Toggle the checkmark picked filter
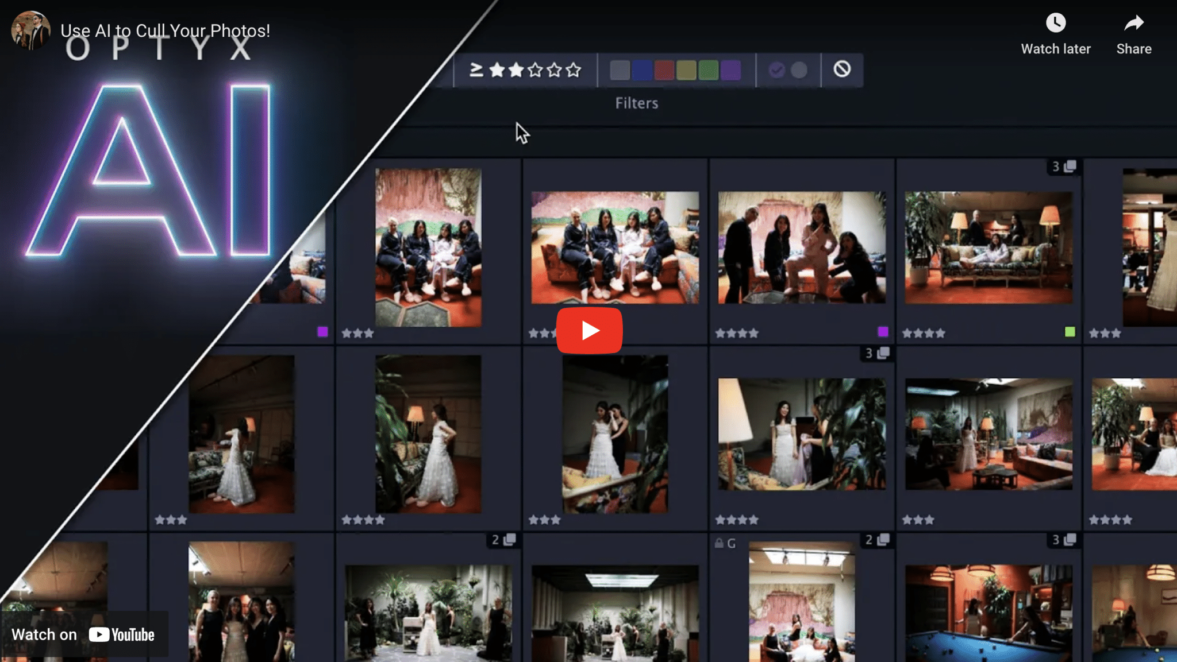 coord(776,70)
